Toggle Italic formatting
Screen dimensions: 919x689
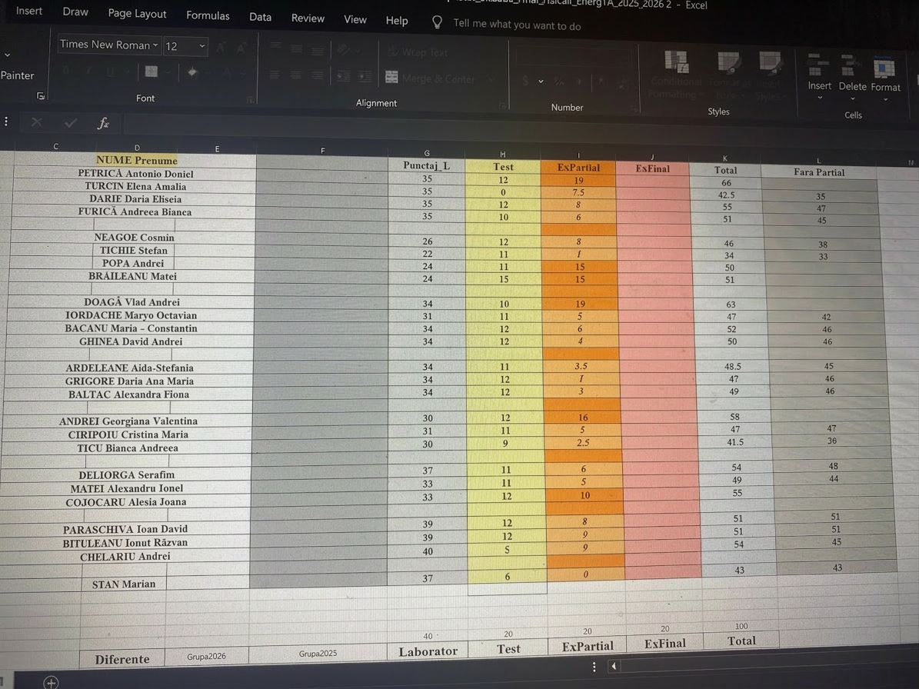click(88, 71)
